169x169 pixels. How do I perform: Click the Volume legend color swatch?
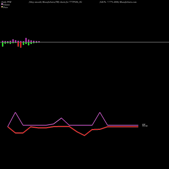2,4
